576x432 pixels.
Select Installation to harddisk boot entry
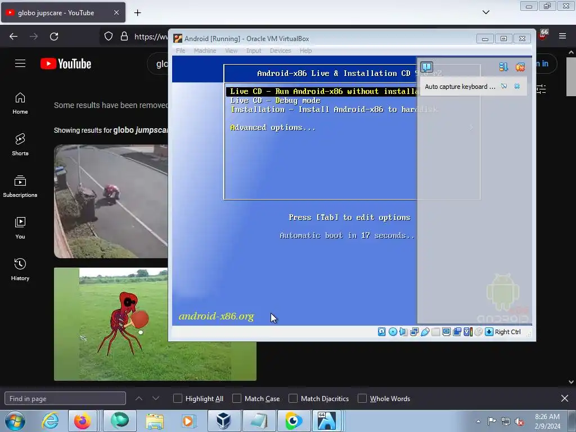334,110
